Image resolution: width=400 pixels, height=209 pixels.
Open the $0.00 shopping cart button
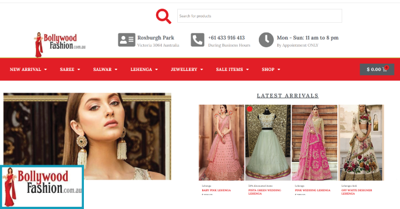(x=377, y=69)
